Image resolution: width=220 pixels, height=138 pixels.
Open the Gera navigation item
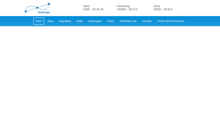(50, 21)
